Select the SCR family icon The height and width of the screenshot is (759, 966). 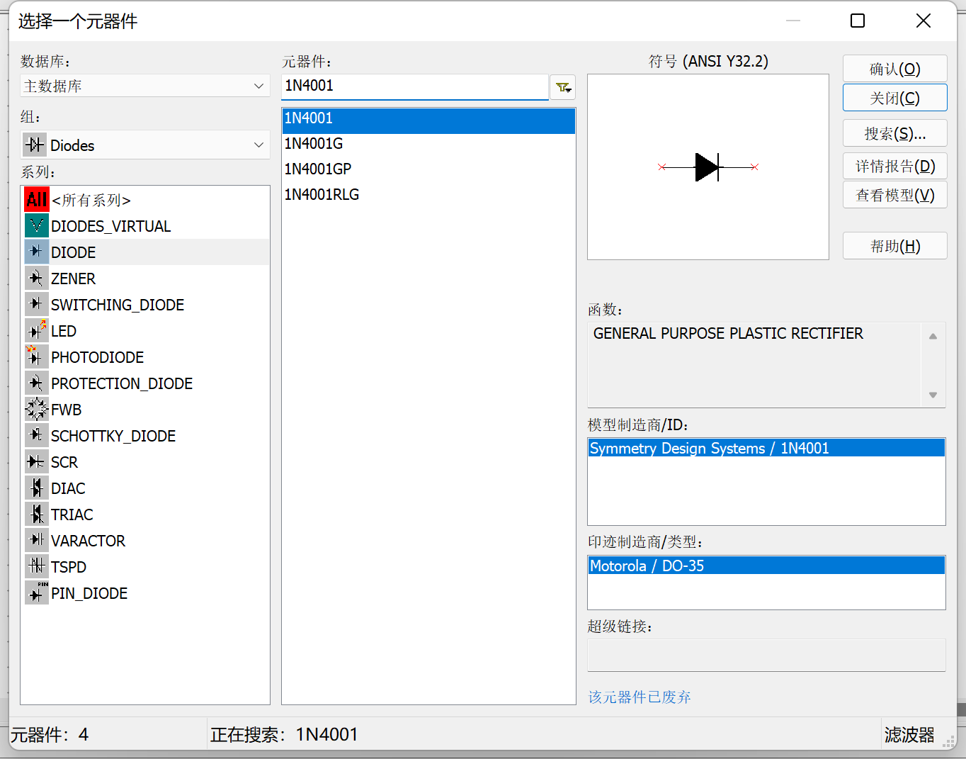[37, 462]
